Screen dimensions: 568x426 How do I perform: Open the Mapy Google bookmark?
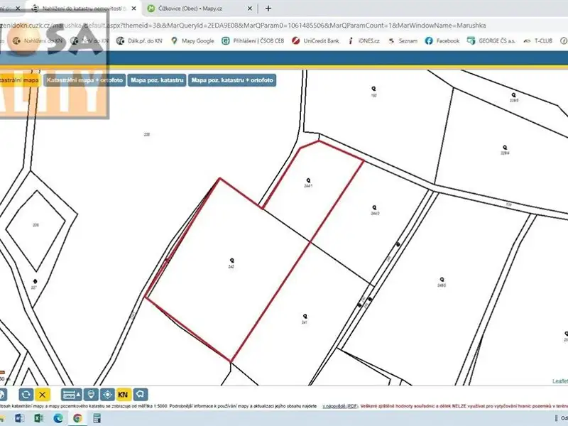192,41
